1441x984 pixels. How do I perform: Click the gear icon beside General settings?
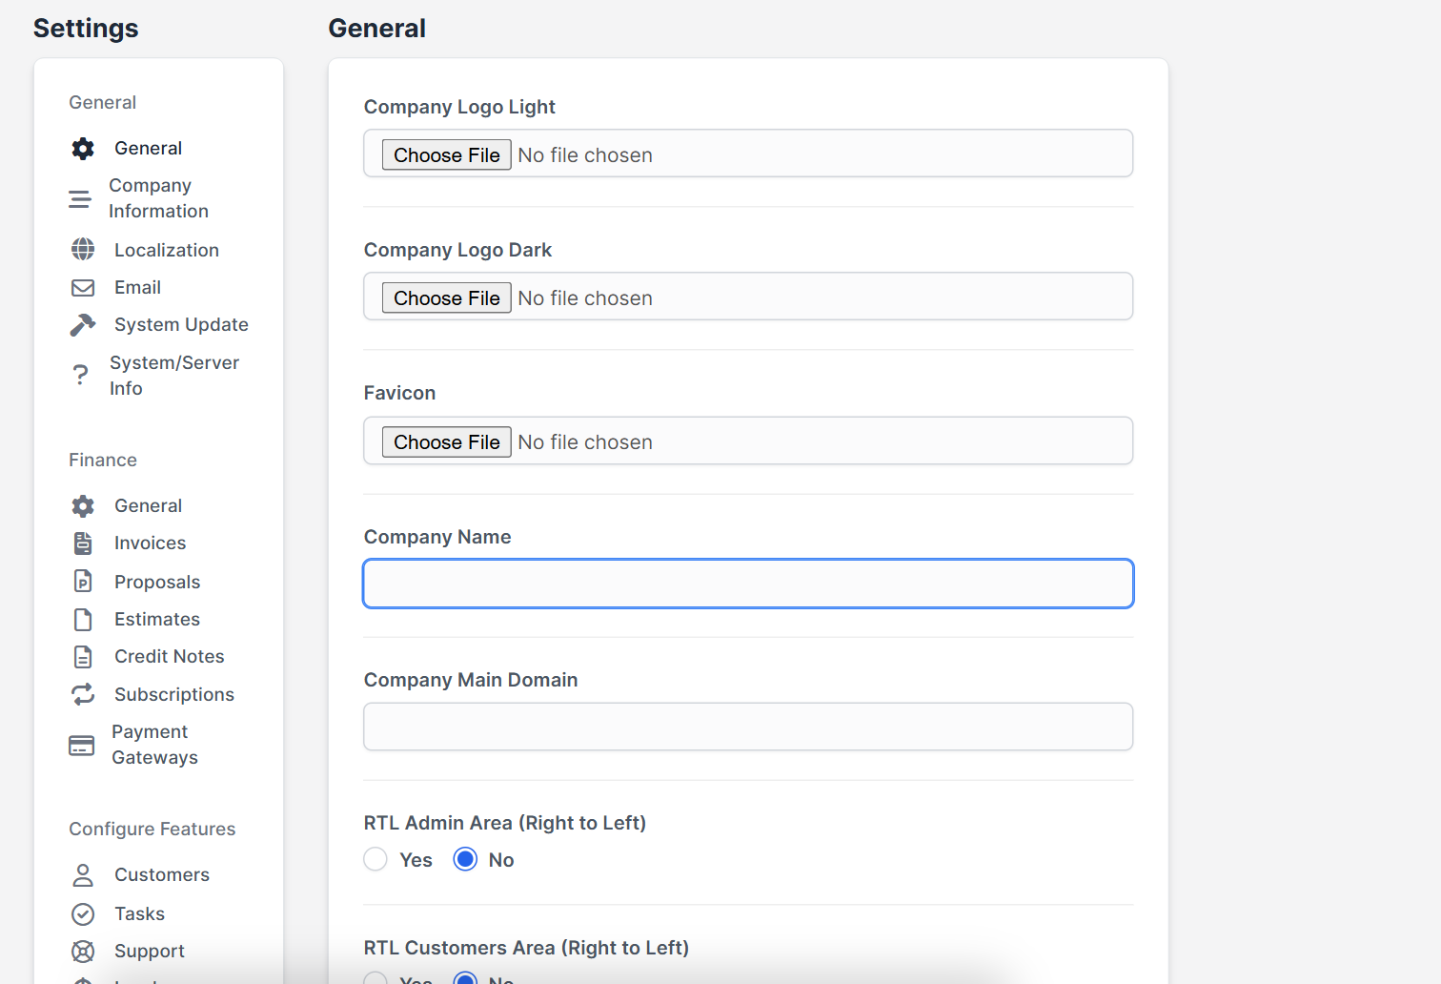(83, 148)
